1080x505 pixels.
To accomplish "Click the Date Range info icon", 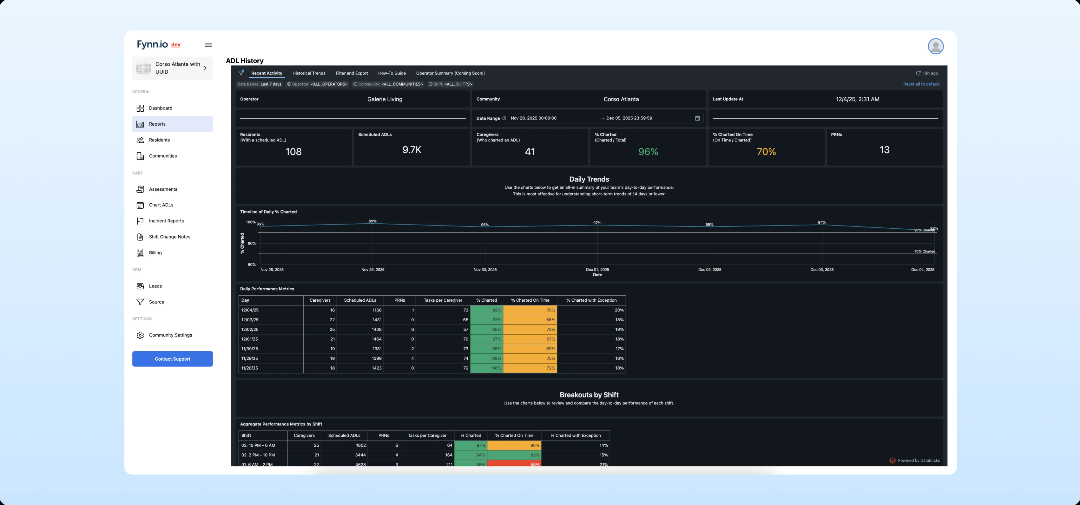I will [x=504, y=118].
